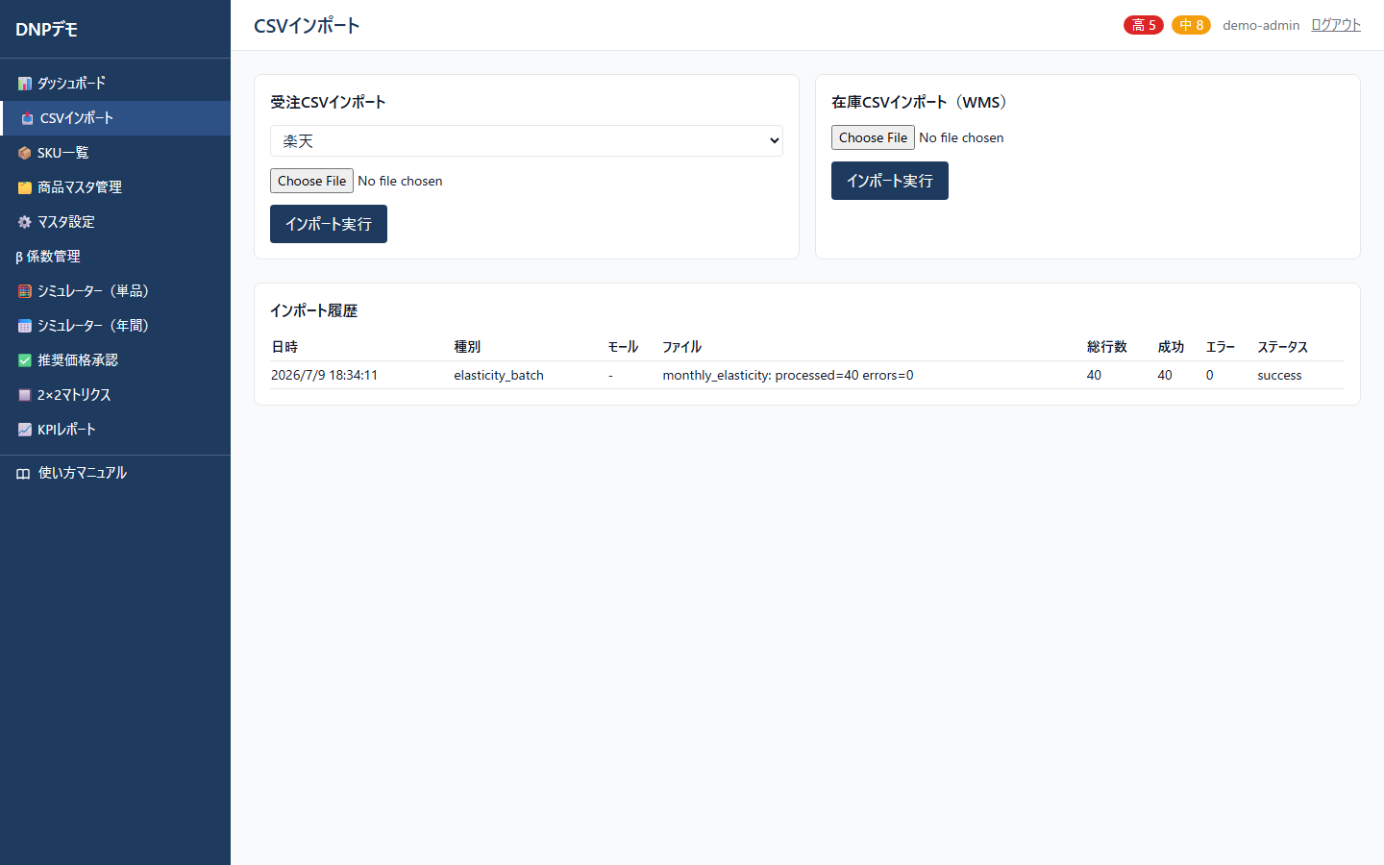Click the orange 中 8 alert badge
This screenshot has height=865, width=1384.
[x=1191, y=25]
